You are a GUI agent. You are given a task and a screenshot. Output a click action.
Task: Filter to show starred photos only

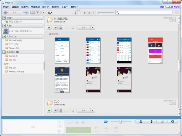pos(76,13)
